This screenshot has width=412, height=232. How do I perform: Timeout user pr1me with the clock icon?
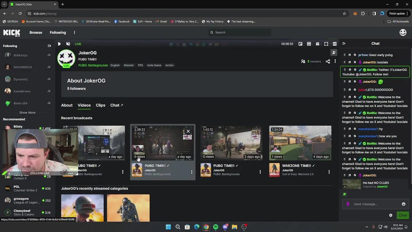click(x=350, y=55)
